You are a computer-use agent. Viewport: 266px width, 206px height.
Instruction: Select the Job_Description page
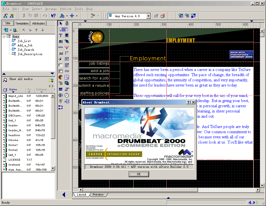pyautogui.click(x=30, y=54)
